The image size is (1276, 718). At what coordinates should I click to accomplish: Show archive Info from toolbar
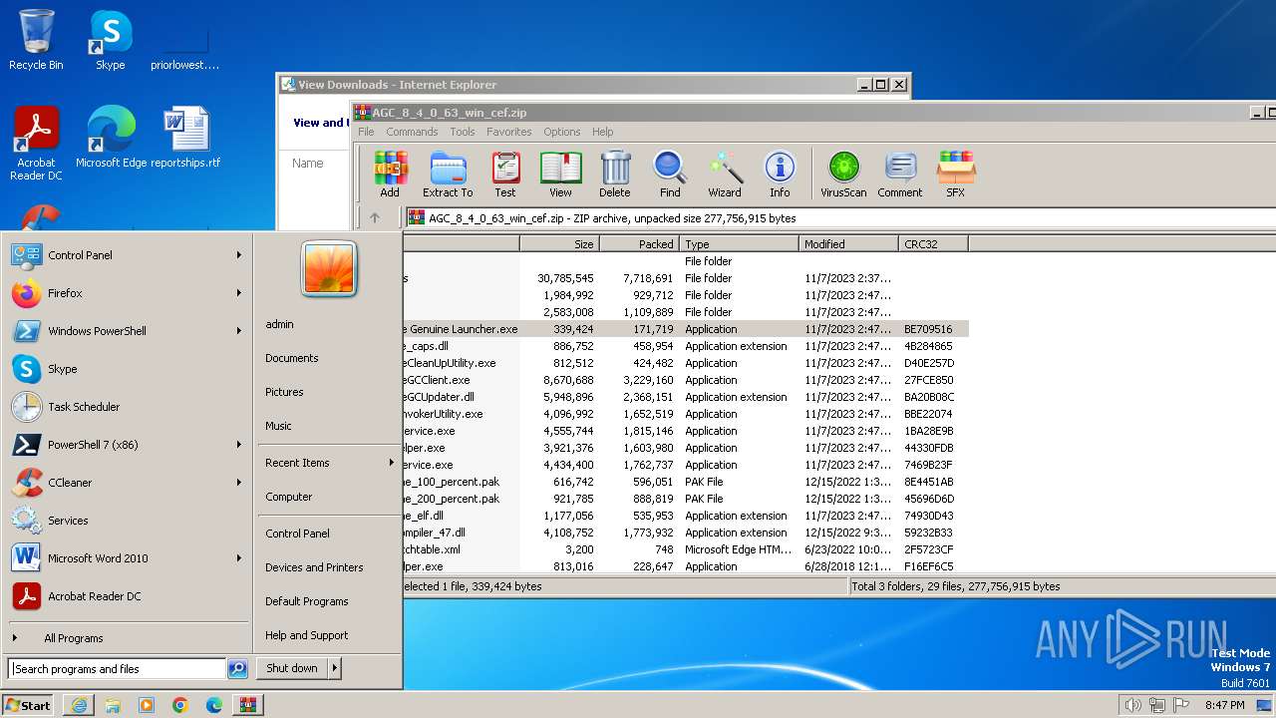[x=780, y=174]
